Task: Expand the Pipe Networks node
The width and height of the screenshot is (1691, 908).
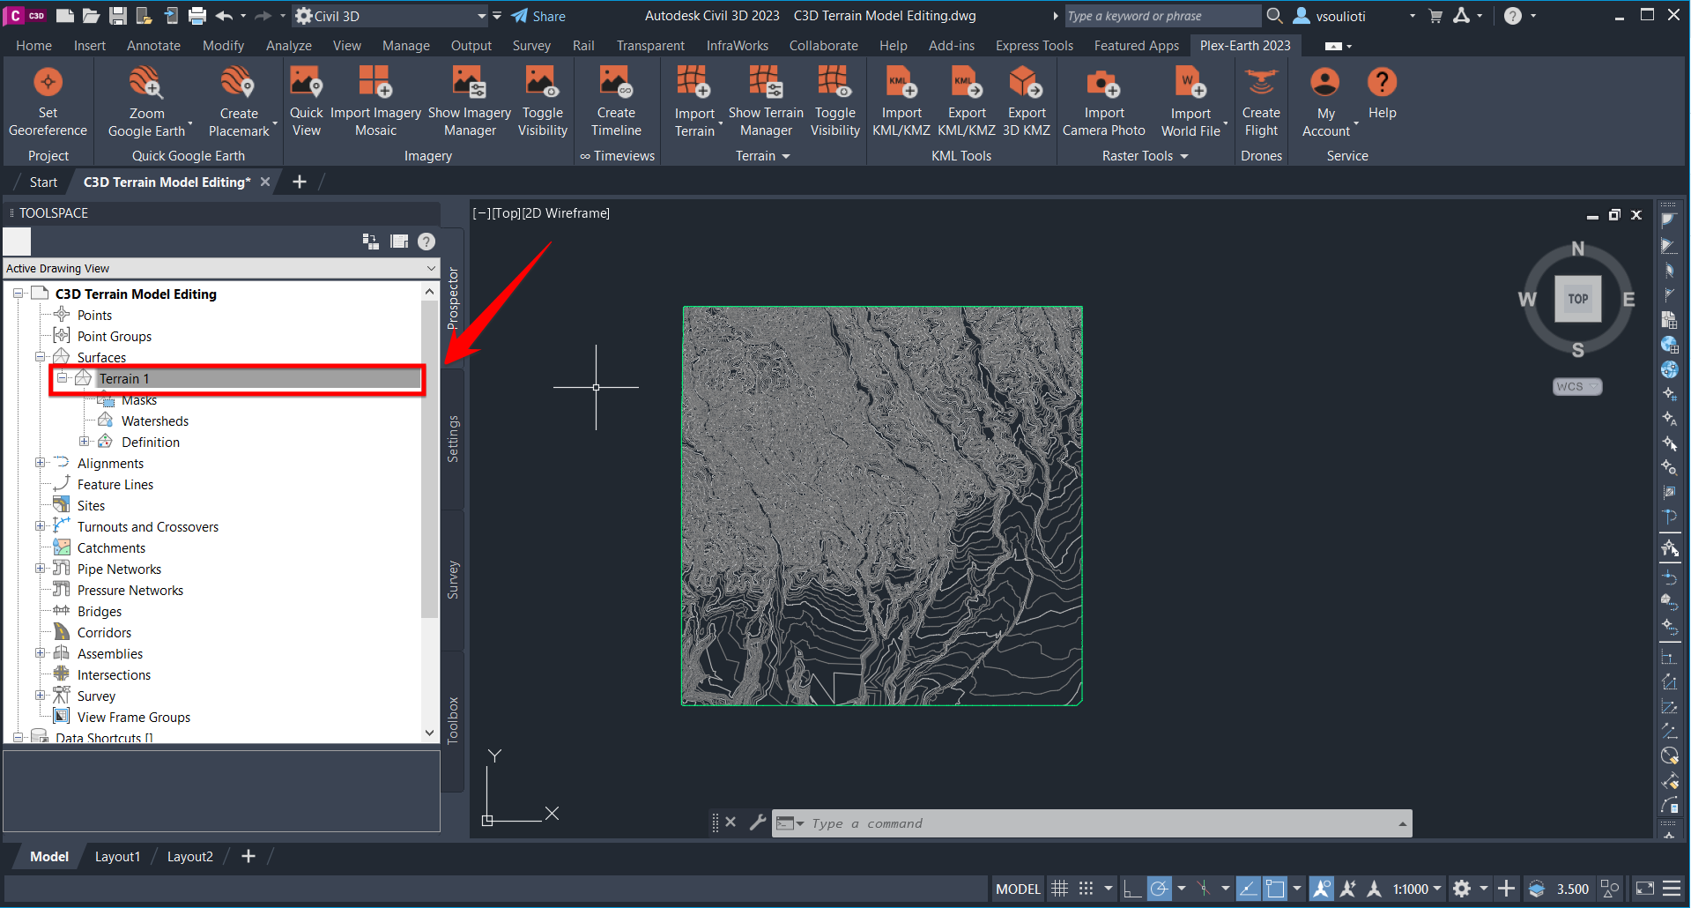Action: click(40, 569)
